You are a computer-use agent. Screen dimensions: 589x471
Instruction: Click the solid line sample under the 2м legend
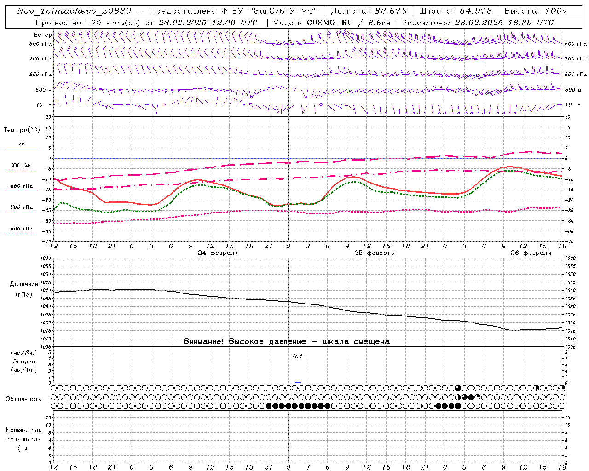click(21, 149)
